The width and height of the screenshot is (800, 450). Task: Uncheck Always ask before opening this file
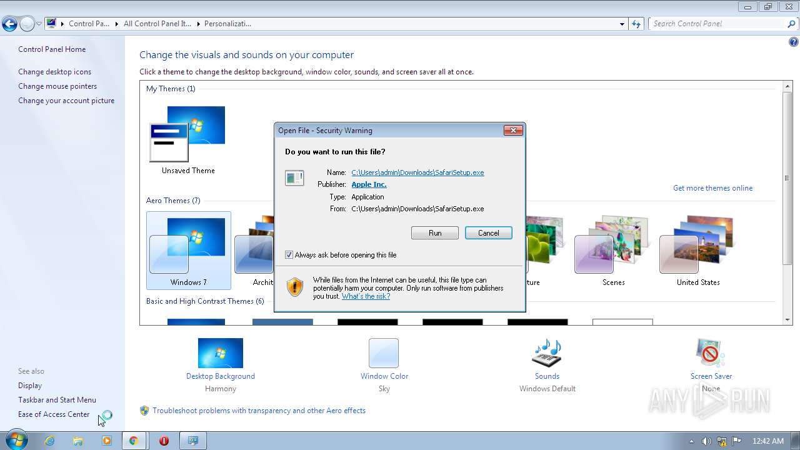point(289,255)
